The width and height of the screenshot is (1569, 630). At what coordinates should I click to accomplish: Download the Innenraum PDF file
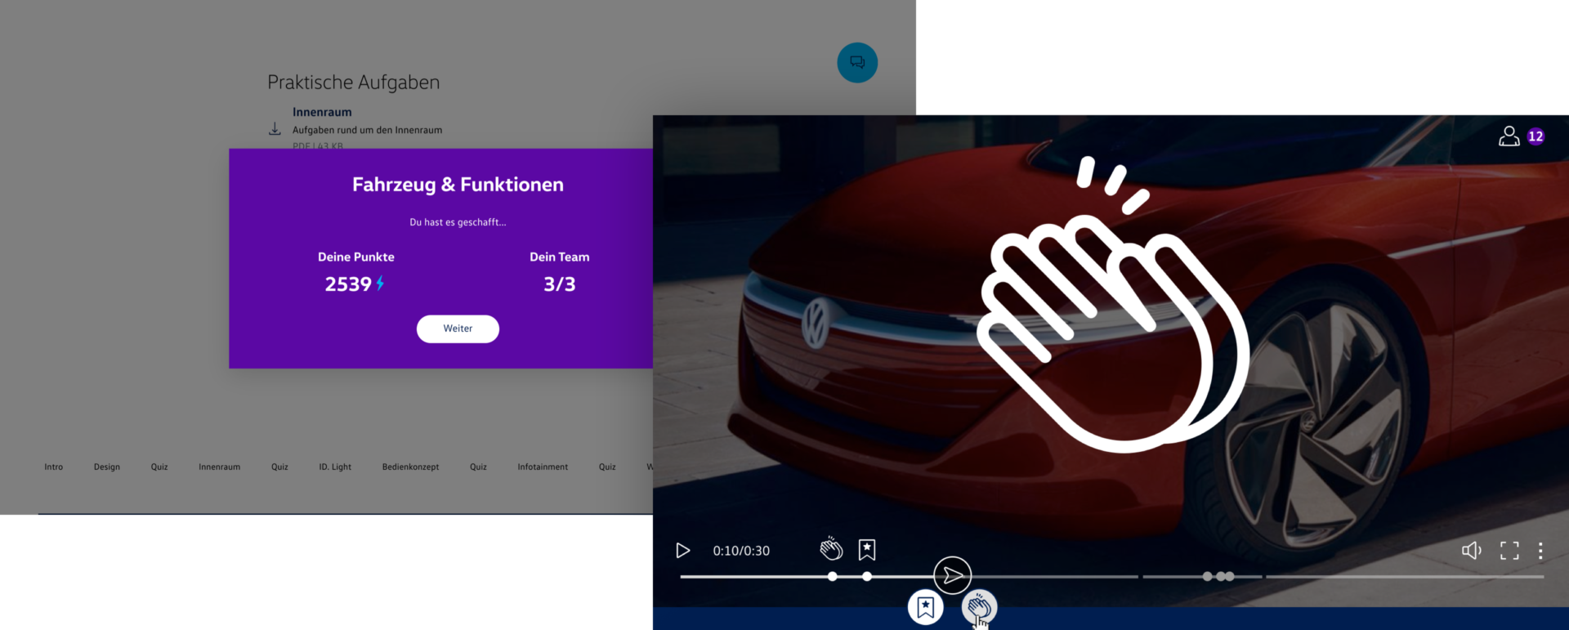point(275,129)
